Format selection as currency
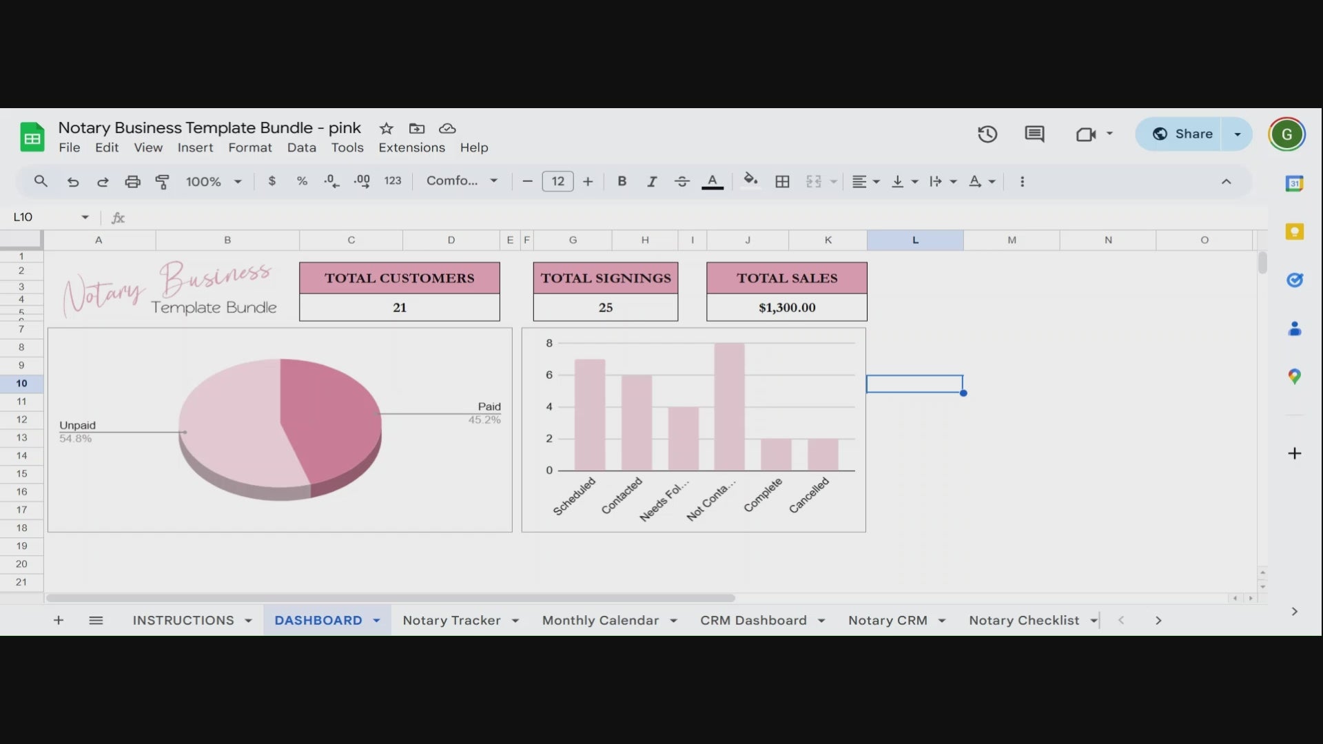This screenshot has height=744, width=1323. click(272, 181)
